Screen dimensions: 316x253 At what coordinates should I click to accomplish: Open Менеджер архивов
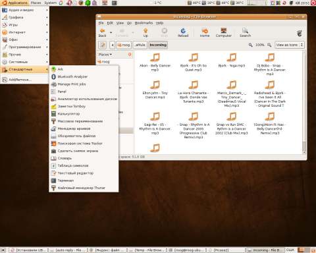(84, 128)
